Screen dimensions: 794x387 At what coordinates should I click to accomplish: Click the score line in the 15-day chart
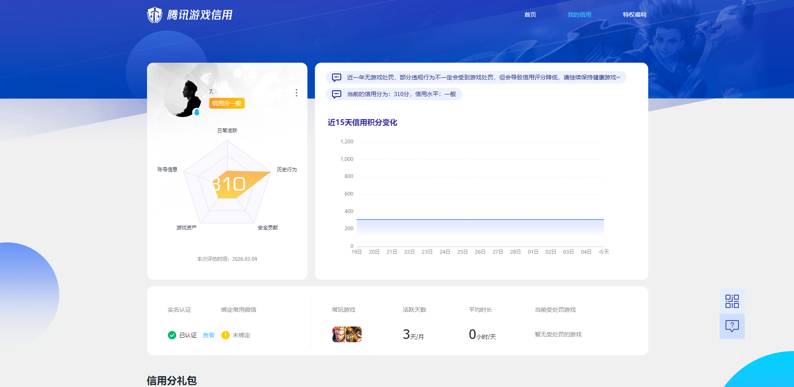point(480,219)
